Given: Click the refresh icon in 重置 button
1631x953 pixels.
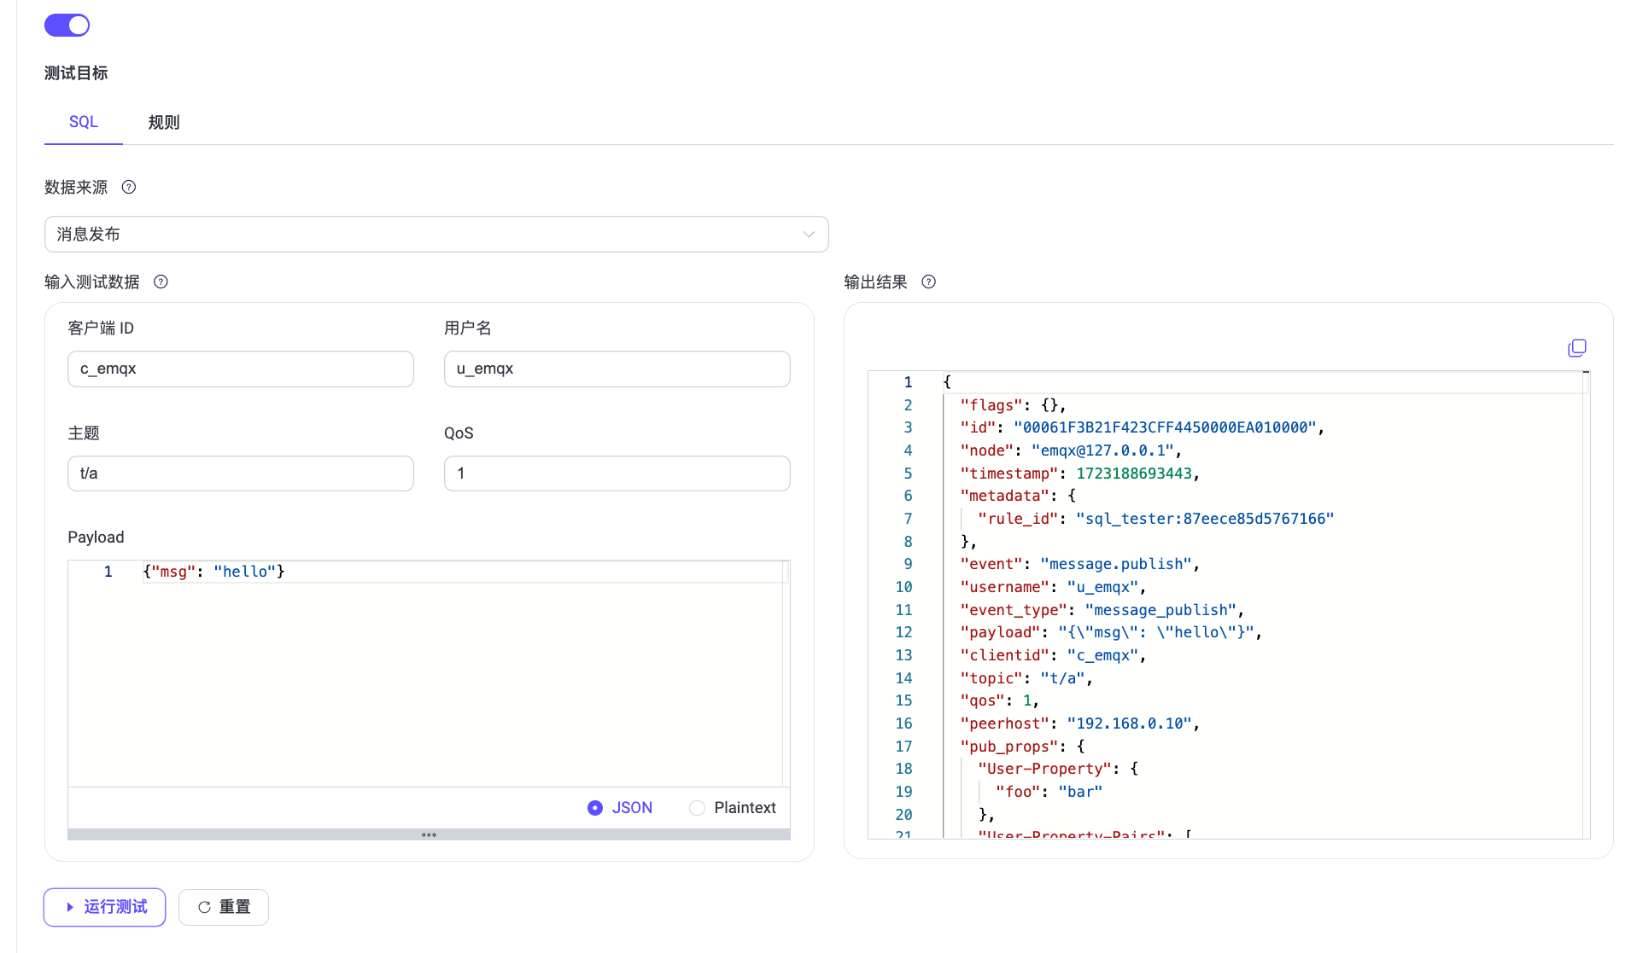Looking at the screenshot, I should [x=204, y=907].
